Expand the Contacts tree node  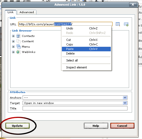coord(13,36)
